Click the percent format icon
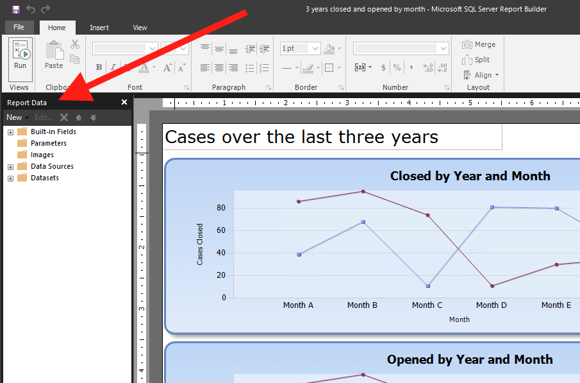 pyautogui.click(x=397, y=67)
